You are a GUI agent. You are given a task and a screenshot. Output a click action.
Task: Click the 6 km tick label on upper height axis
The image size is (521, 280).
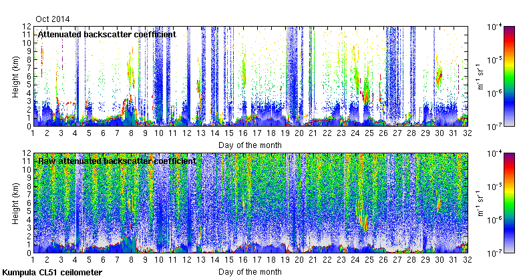[x=29, y=76]
